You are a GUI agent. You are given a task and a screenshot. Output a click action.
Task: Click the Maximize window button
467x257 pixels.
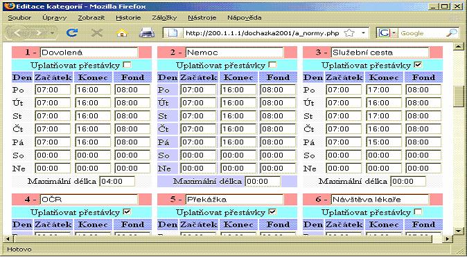[x=445, y=6]
